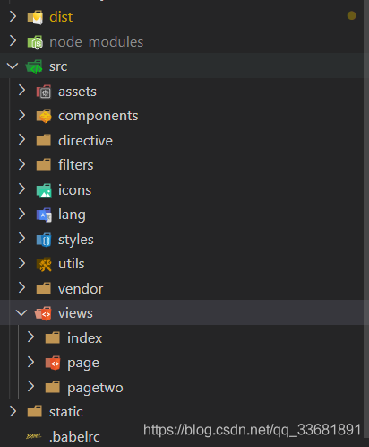
Task: Select the filters folder label
Action: [76, 165]
